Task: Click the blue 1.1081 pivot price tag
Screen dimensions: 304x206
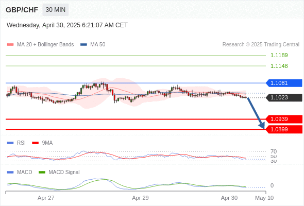Action: click(x=284, y=83)
